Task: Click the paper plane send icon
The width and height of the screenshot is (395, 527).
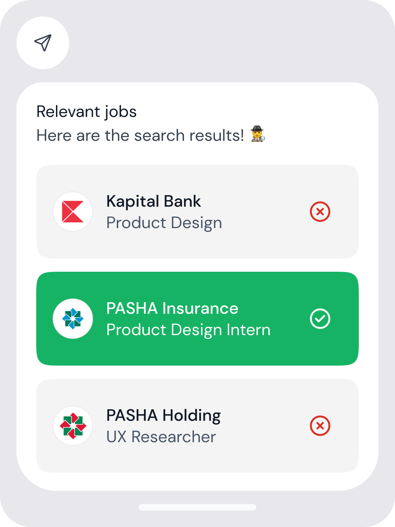Action: tap(43, 43)
